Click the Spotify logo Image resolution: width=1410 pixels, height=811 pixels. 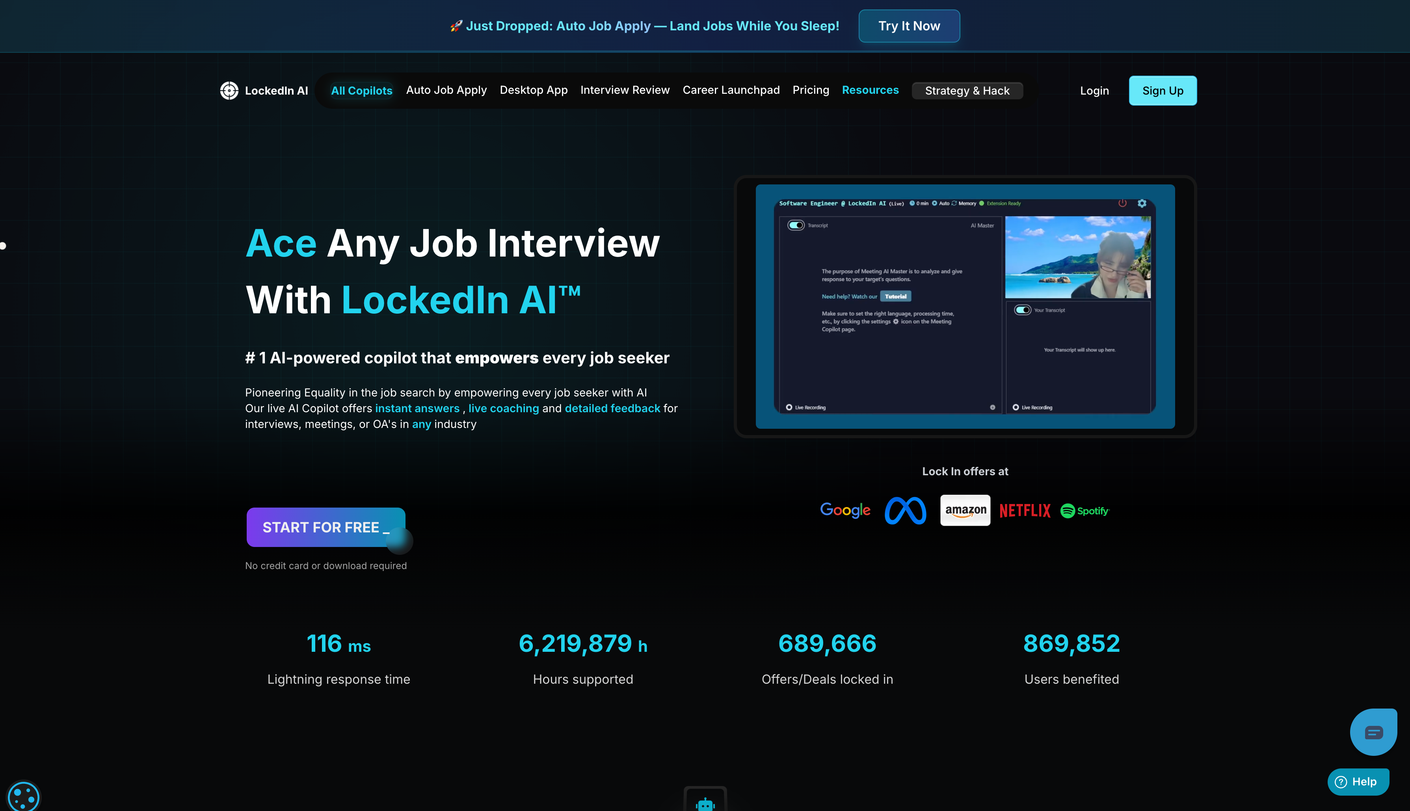(1085, 511)
